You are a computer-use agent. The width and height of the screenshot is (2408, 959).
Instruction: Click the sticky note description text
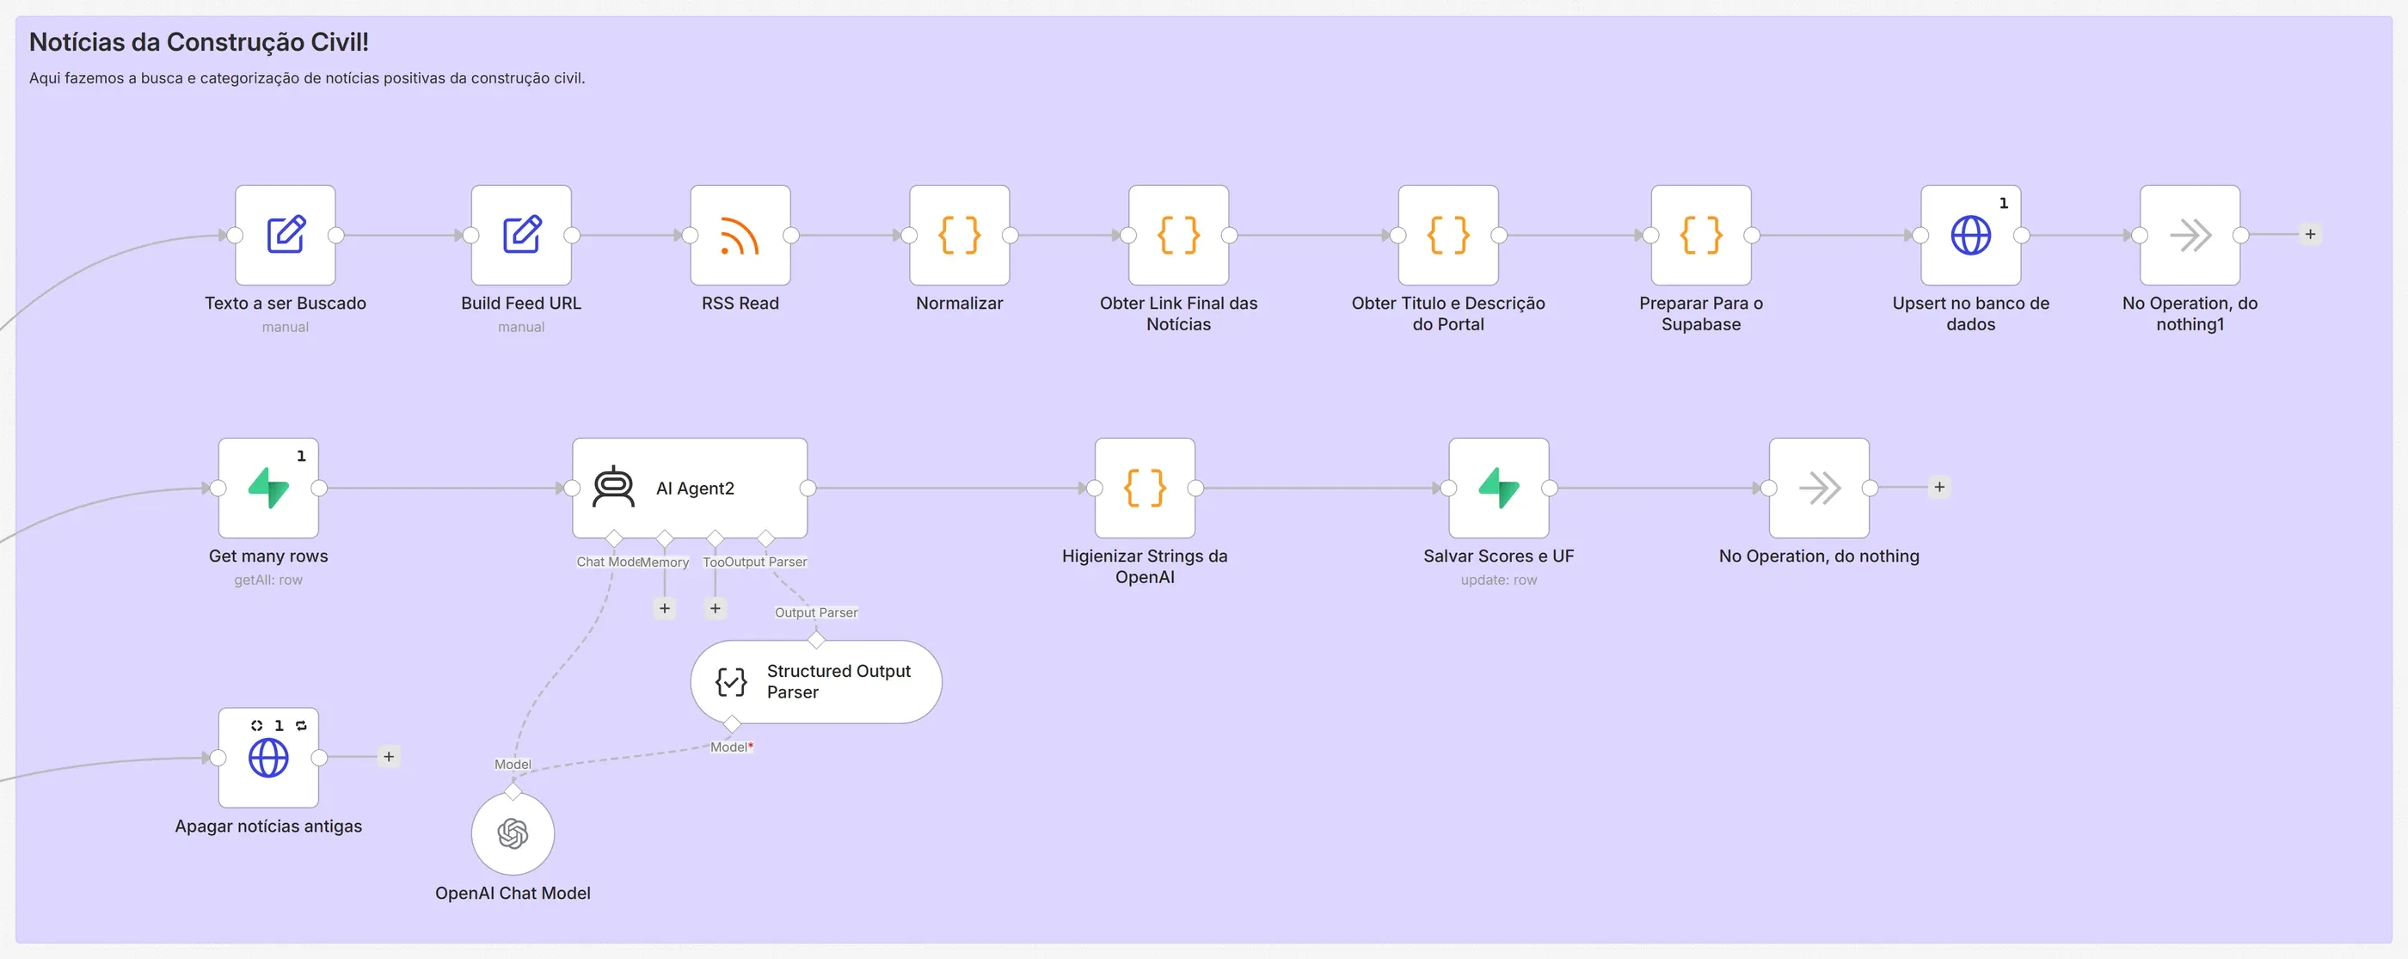pyautogui.click(x=307, y=78)
